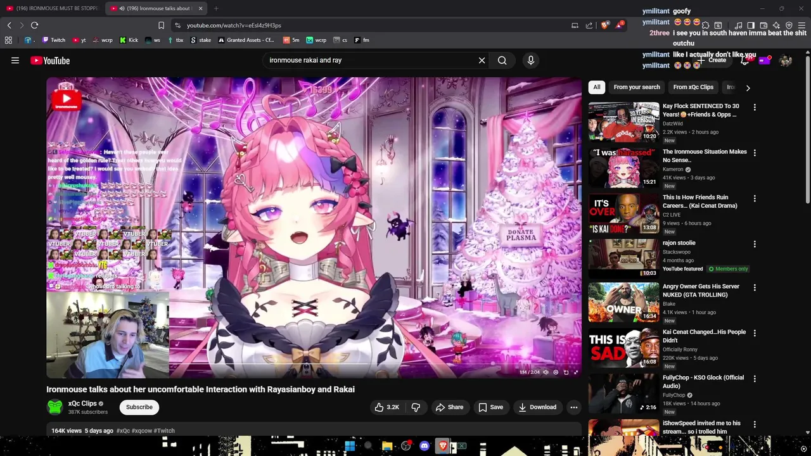Open stake bookmark in bookmarks bar

click(201, 40)
